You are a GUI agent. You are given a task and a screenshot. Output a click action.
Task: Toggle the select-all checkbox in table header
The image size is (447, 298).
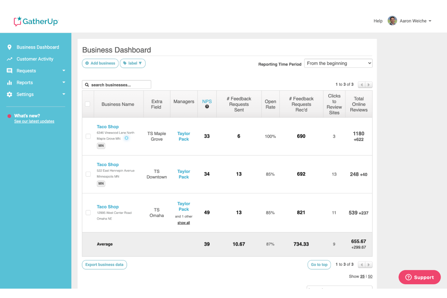[88, 104]
